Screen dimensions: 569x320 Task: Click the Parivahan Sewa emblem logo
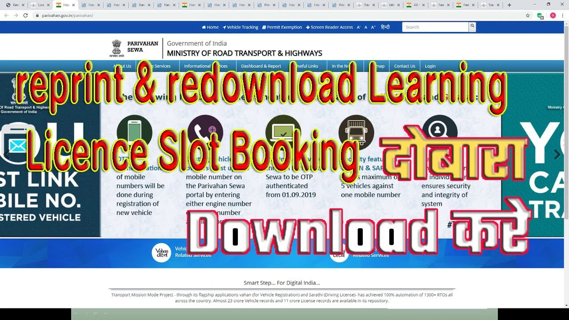[x=116, y=48]
